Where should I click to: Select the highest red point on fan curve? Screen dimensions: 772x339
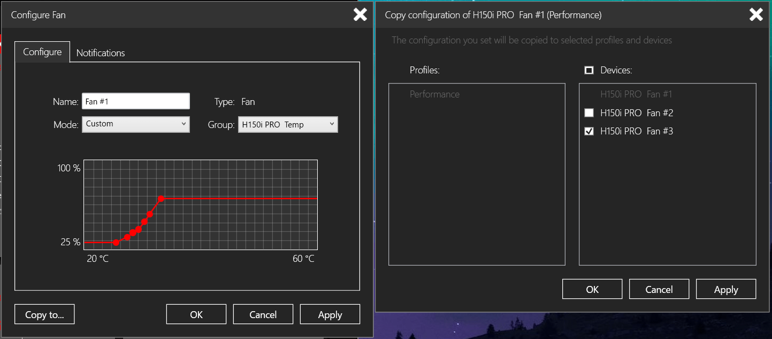point(161,199)
